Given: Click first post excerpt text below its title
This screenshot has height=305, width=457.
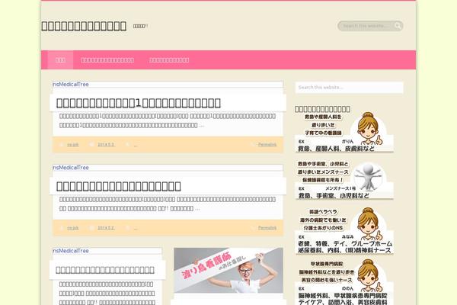Looking at the screenshot, I should (168, 120).
